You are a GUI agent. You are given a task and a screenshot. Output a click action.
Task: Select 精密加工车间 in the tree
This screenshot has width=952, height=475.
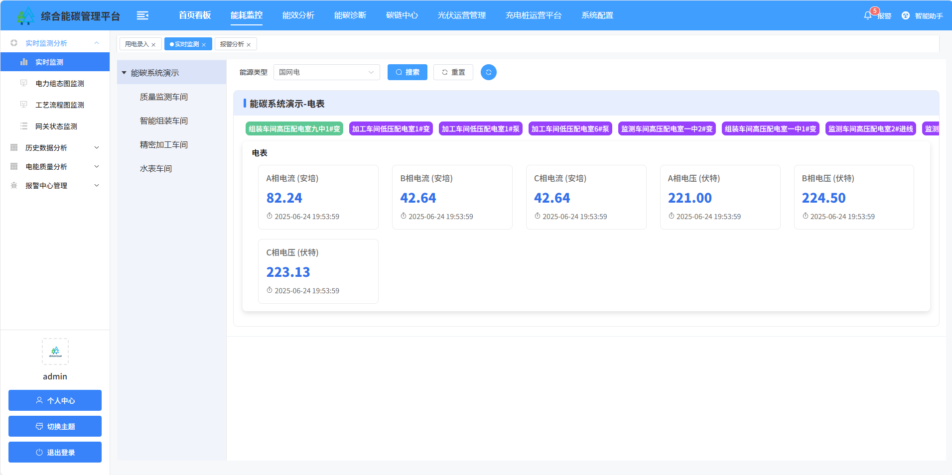tap(163, 145)
